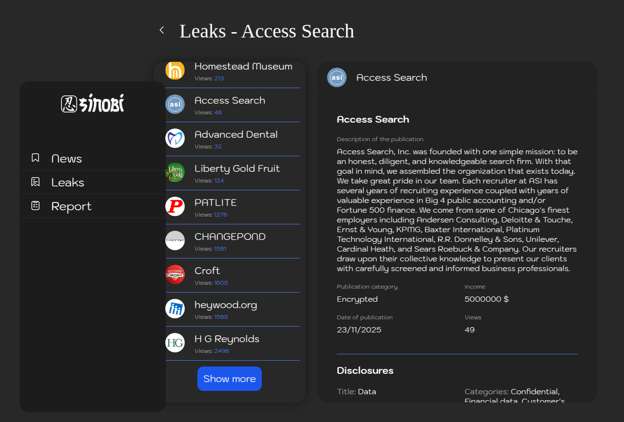
Task: Click the Advanced Dental entry title
Action: point(236,135)
